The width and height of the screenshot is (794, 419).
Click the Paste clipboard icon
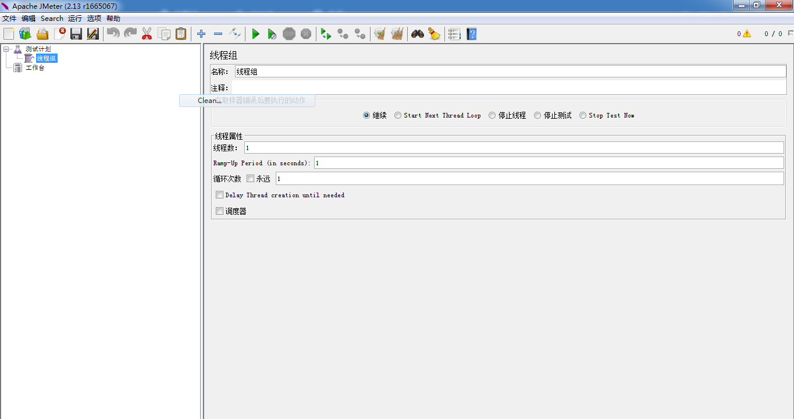[181, 34]
